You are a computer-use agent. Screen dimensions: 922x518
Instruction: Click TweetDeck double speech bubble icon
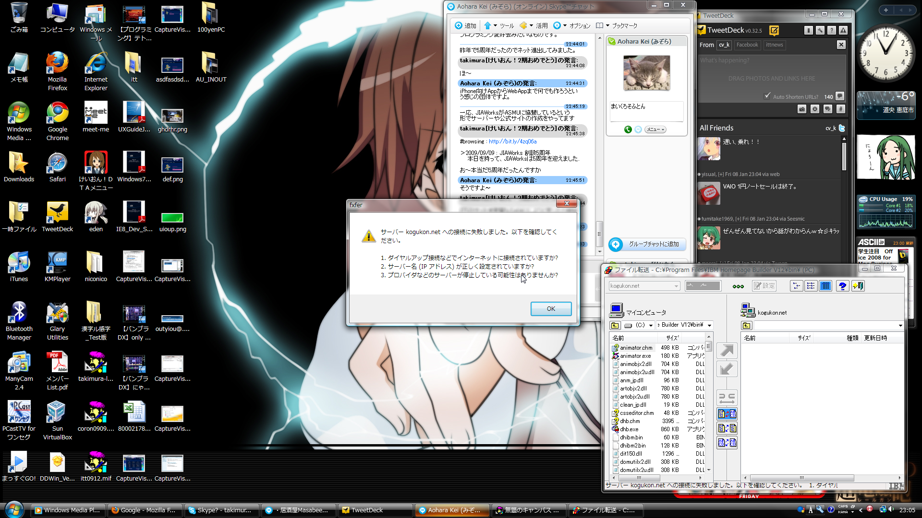[x=828, y=109]
